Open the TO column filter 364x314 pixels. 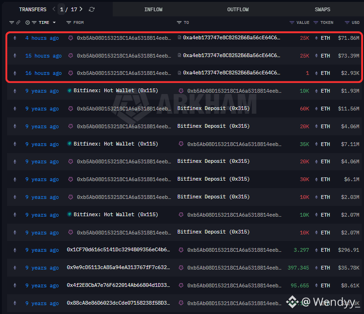pyautogui.click(x=179, y=22)
